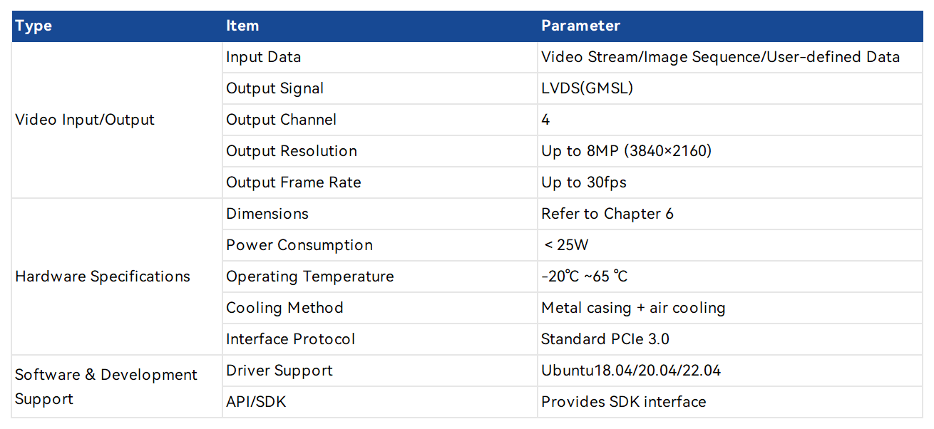
Task: Click the "Type" column header
Action: tap(34, 26)
